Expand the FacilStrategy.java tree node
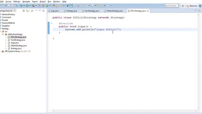The image size is (202, 114). (x=6, y=40)
